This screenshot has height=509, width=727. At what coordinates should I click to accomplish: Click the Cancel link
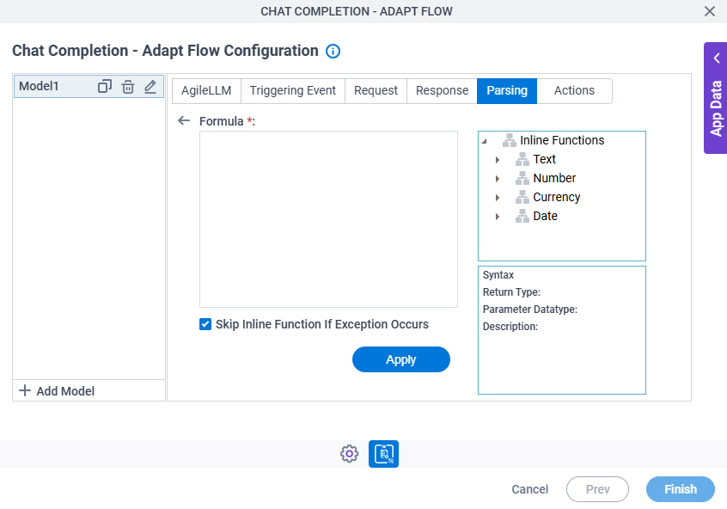(530, 489)
